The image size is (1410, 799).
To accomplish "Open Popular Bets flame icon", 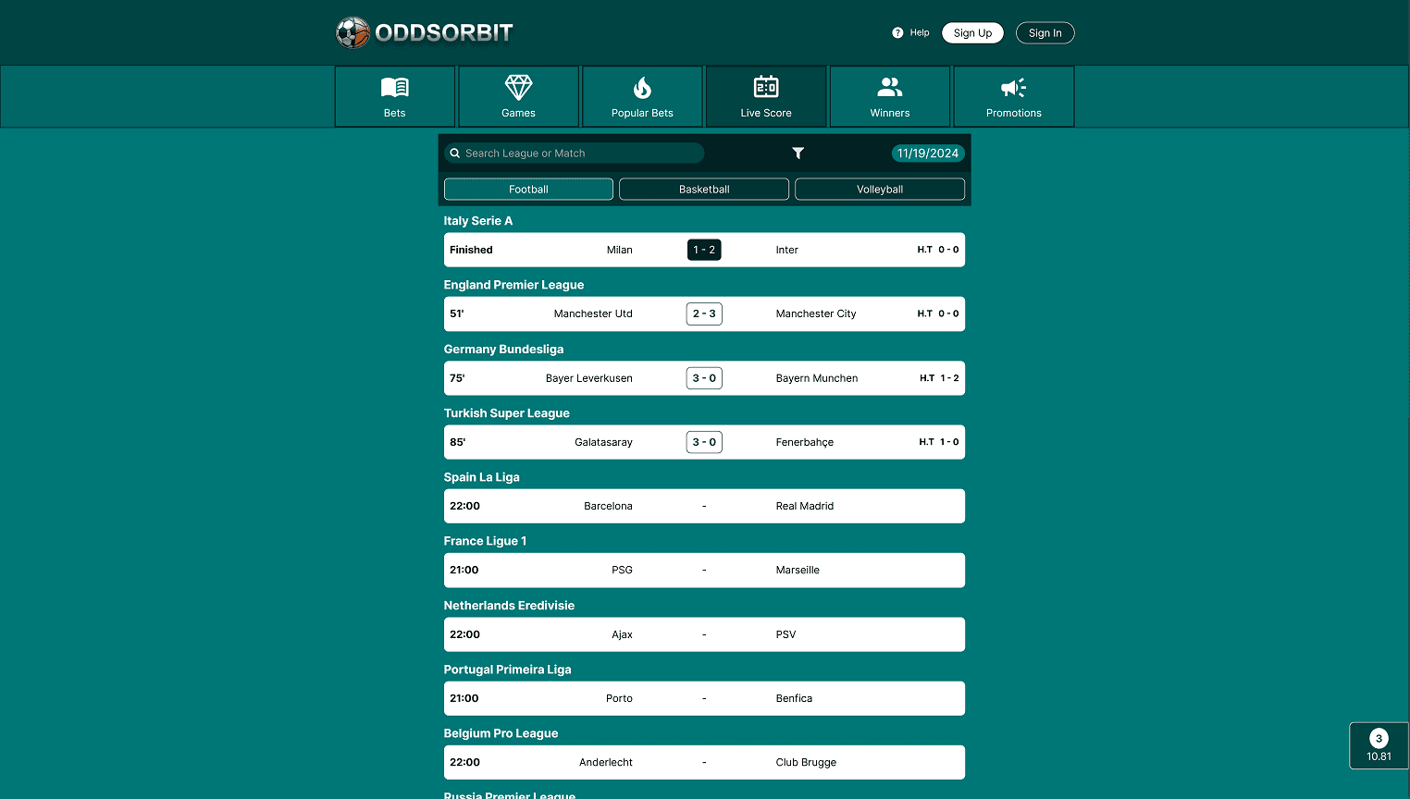I will [x=642, y=88].
